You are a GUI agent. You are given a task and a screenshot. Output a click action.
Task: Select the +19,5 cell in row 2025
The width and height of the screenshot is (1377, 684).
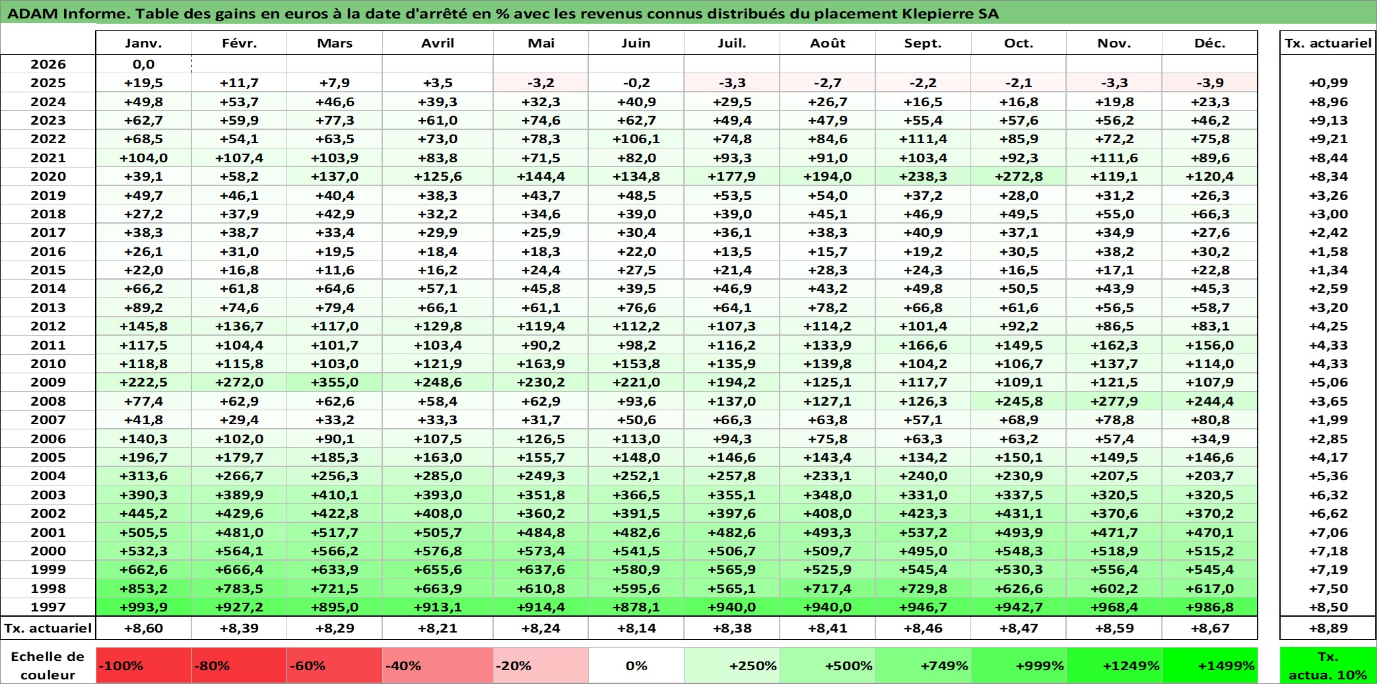click(143, 82)
